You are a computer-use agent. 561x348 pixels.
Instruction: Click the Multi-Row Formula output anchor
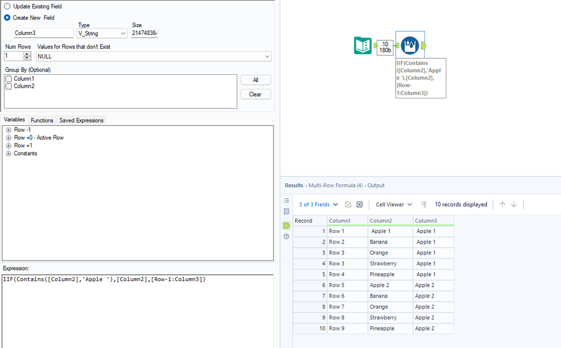(424, 46)
